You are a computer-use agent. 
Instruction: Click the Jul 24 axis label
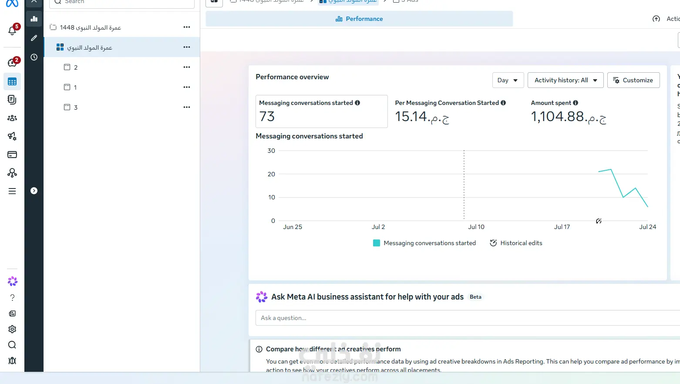pyautogui.click(x=648, y=227)
